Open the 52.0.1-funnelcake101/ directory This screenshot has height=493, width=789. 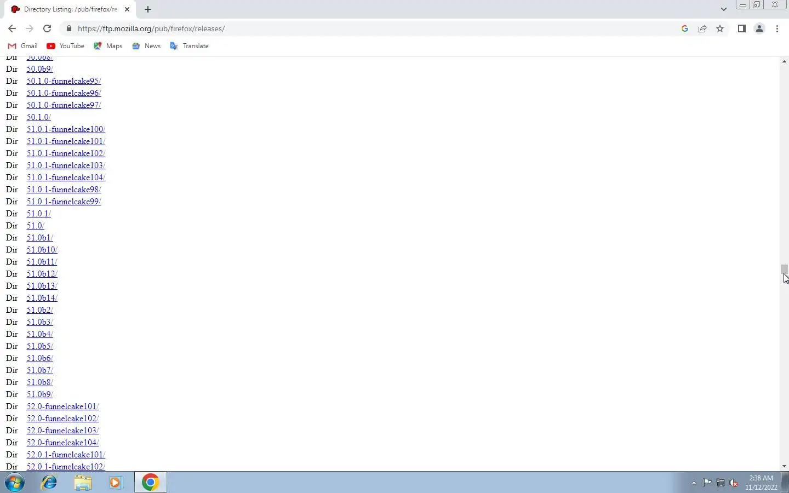(66, 455)
